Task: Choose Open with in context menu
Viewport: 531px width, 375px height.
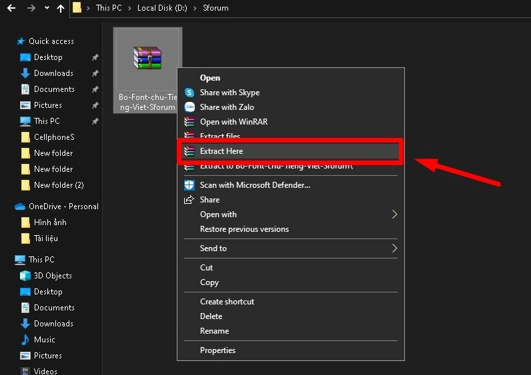Action: pos(218,214)
